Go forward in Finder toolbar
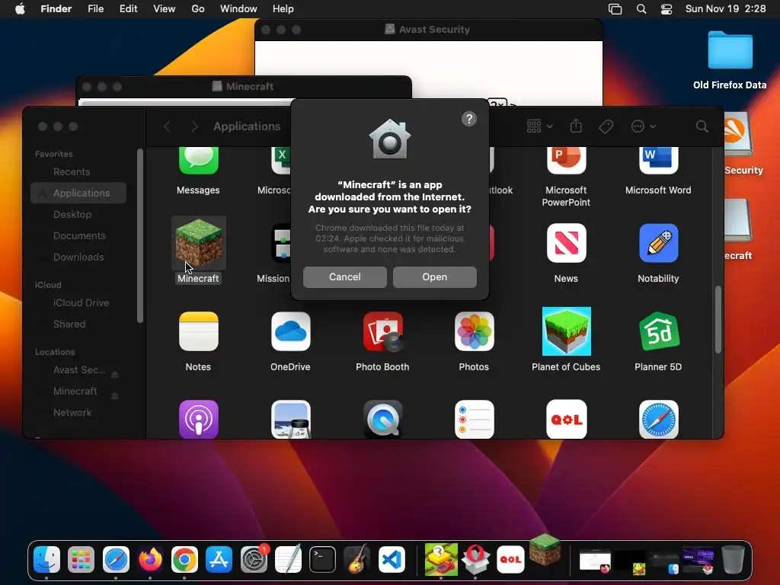 [x=194, y=126]
